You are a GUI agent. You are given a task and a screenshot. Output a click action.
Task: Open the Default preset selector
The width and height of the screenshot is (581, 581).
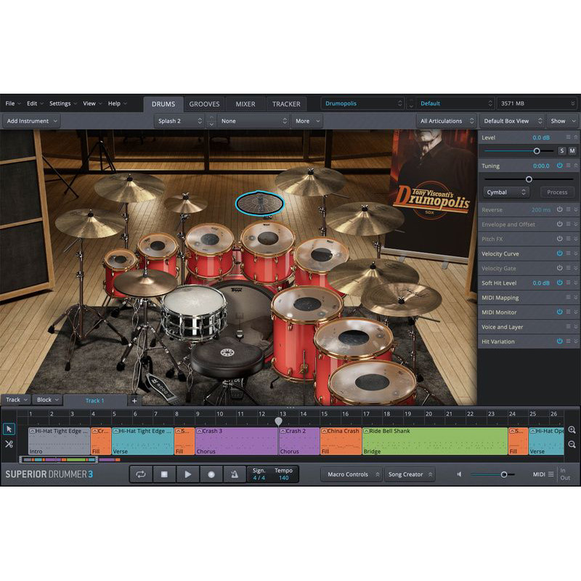click(x=456, y=103)
